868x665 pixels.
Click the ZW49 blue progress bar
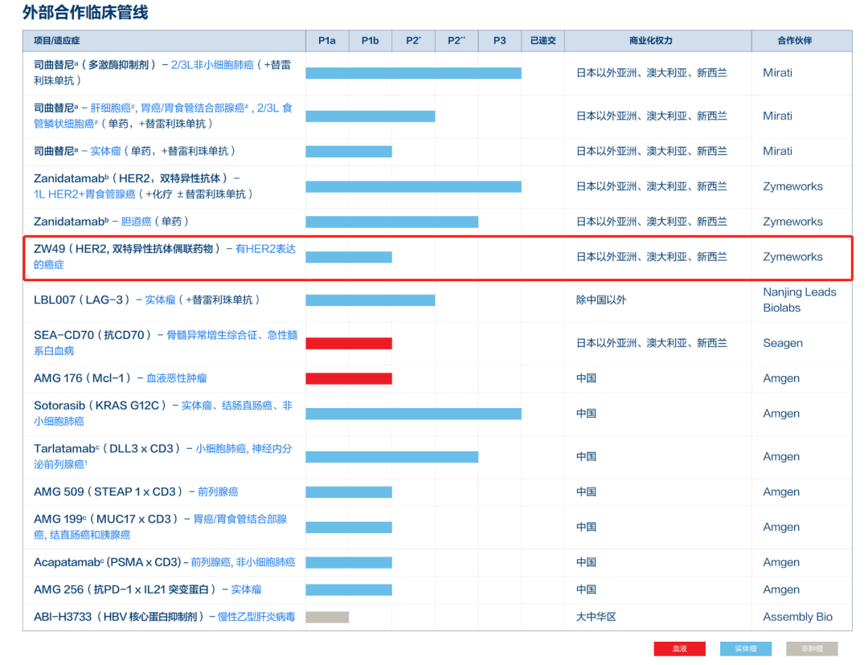pyautogui.click(x=349, y=257)
